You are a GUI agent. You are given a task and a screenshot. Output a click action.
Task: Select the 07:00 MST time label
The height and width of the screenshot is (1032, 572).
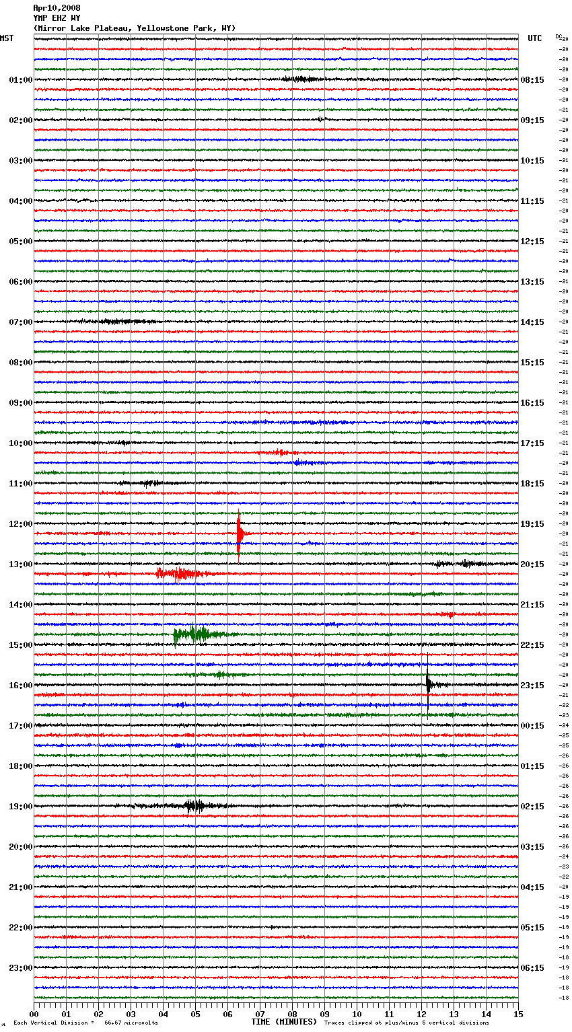pos(21,322)
